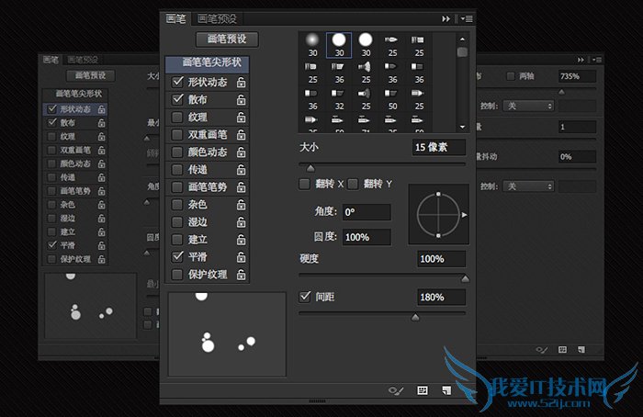Select the 画笔笔尖形状 section
The height and width of the screenshot is (417, 643).
coord(208,63)
